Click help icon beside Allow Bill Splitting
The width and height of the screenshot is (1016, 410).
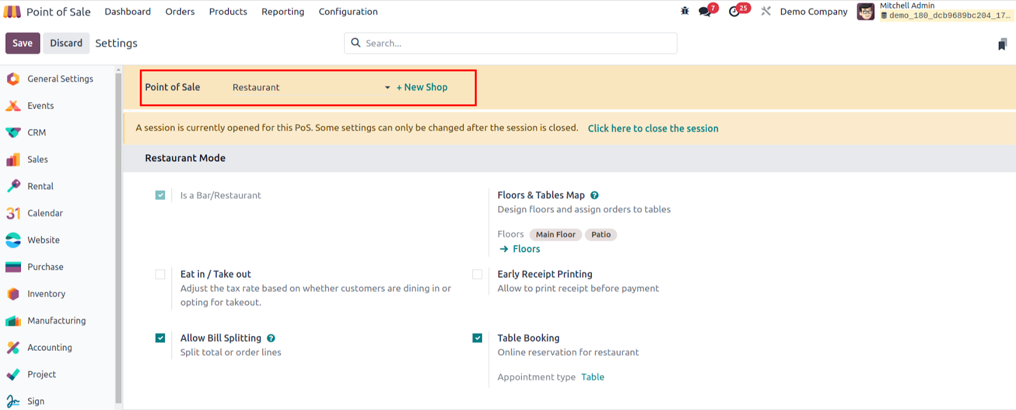(271, 338)
